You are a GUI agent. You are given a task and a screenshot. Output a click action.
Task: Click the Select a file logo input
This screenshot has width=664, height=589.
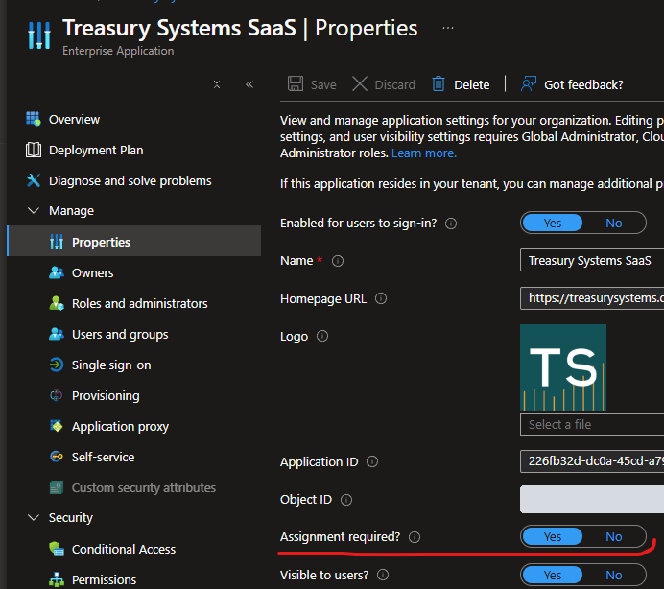point(592,424)
